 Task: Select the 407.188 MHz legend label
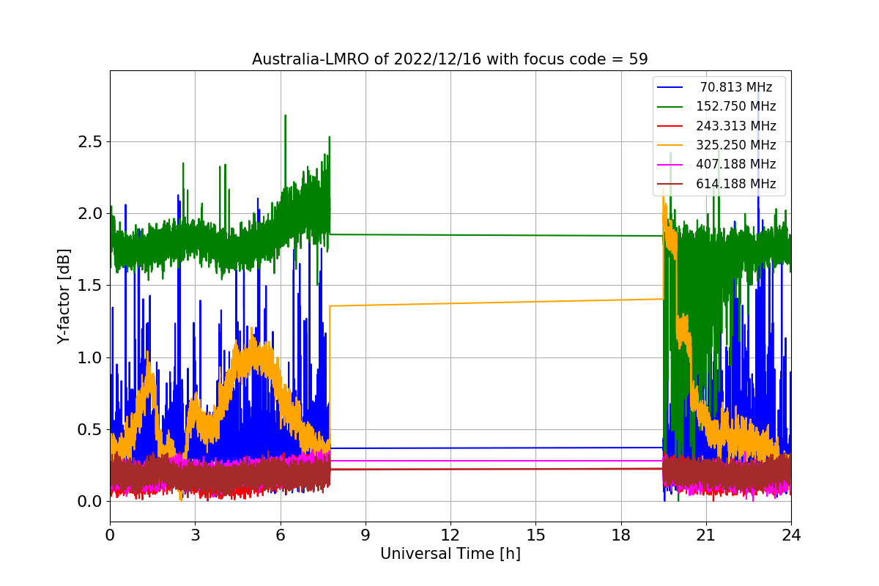click(x=736, y=165)
